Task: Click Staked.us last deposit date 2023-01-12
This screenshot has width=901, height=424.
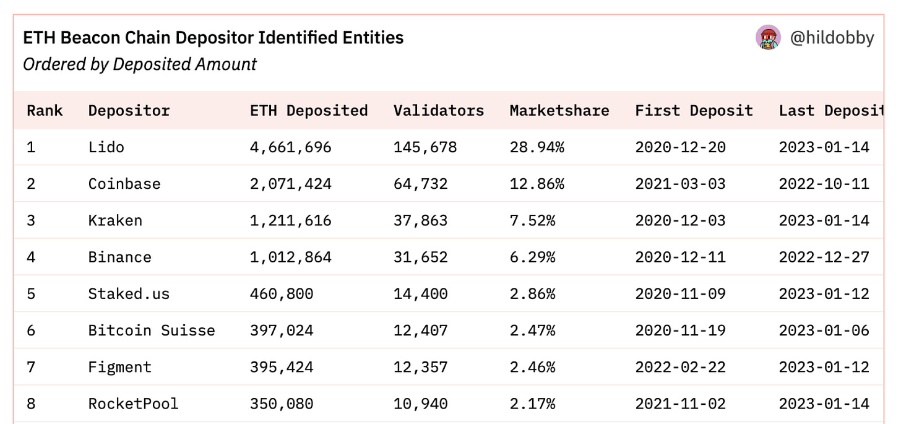Action: click(824, 293)
